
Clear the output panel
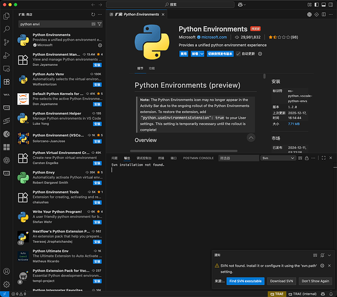pyautogui.click(x=300, y=158)
